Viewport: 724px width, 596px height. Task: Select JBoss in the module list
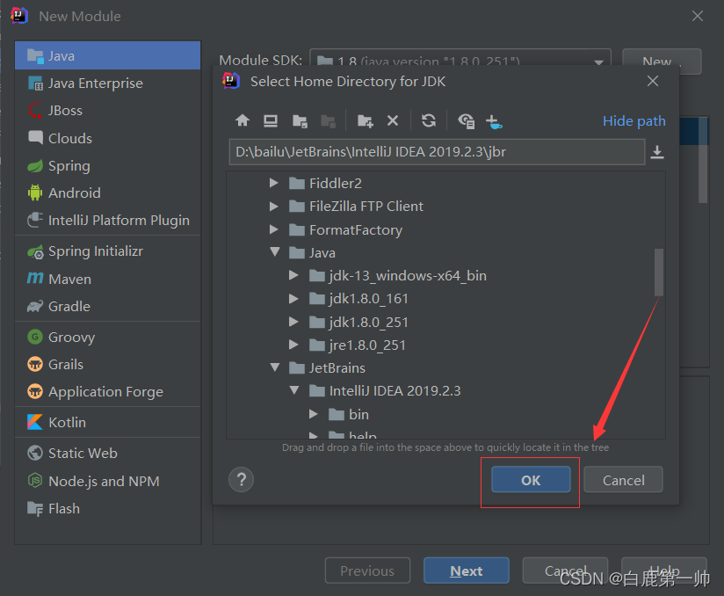tap(107, 111)
